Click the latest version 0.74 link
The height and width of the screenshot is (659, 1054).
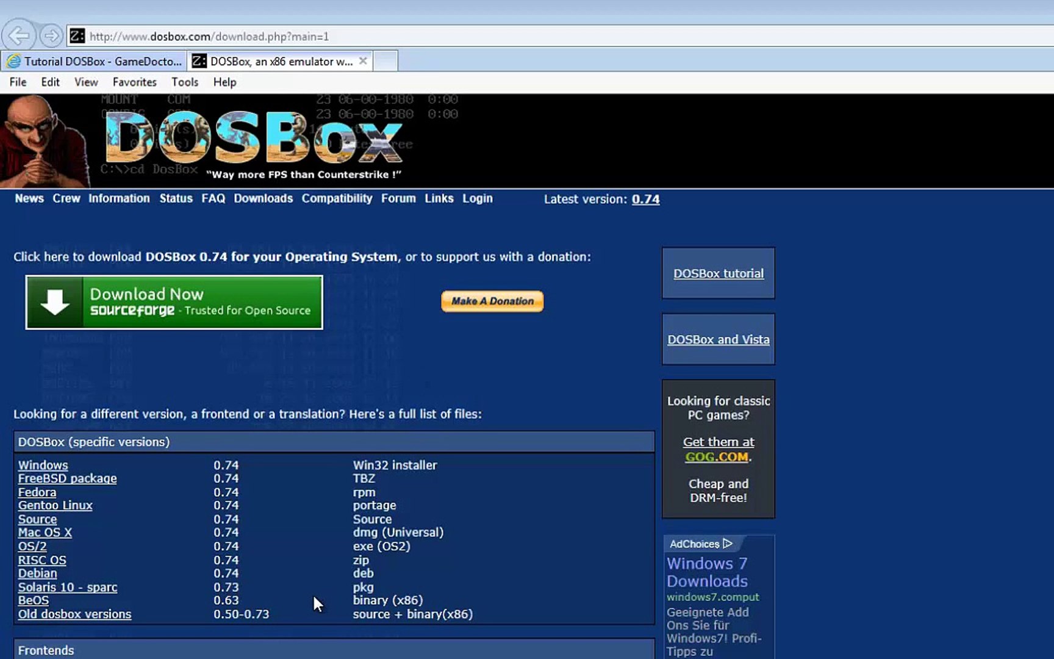(645, 199)
